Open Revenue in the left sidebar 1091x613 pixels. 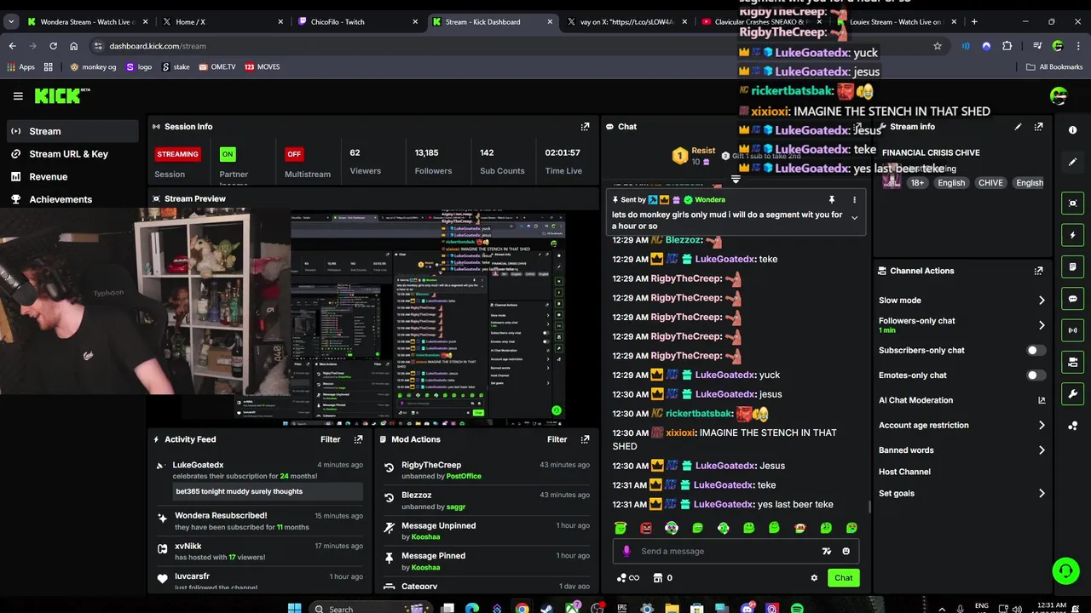coord(72,176)
